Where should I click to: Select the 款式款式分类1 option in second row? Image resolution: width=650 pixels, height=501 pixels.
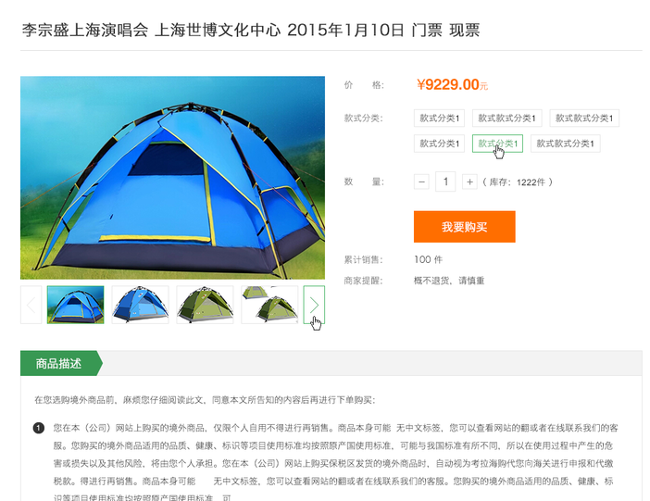[x=566, y=144]
